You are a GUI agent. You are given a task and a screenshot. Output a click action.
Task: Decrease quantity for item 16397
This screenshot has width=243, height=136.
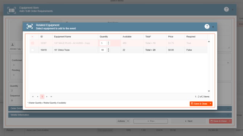[108, 44]
